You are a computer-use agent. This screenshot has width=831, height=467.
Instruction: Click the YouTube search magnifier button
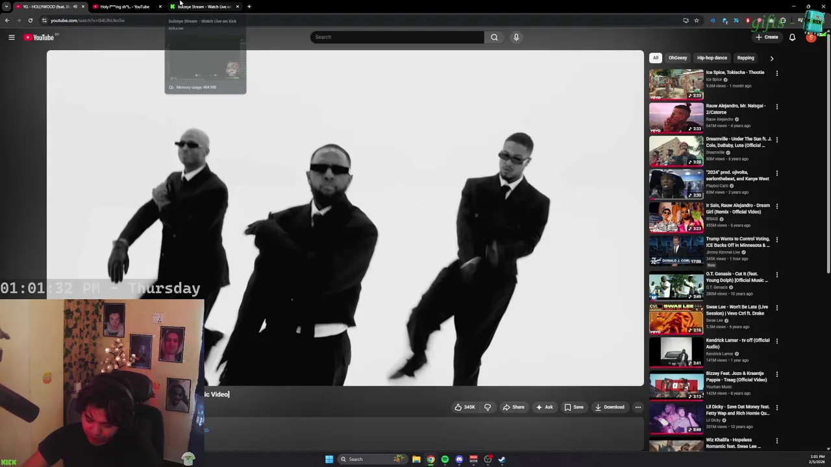pyautogui.click(x=494, y=37)
